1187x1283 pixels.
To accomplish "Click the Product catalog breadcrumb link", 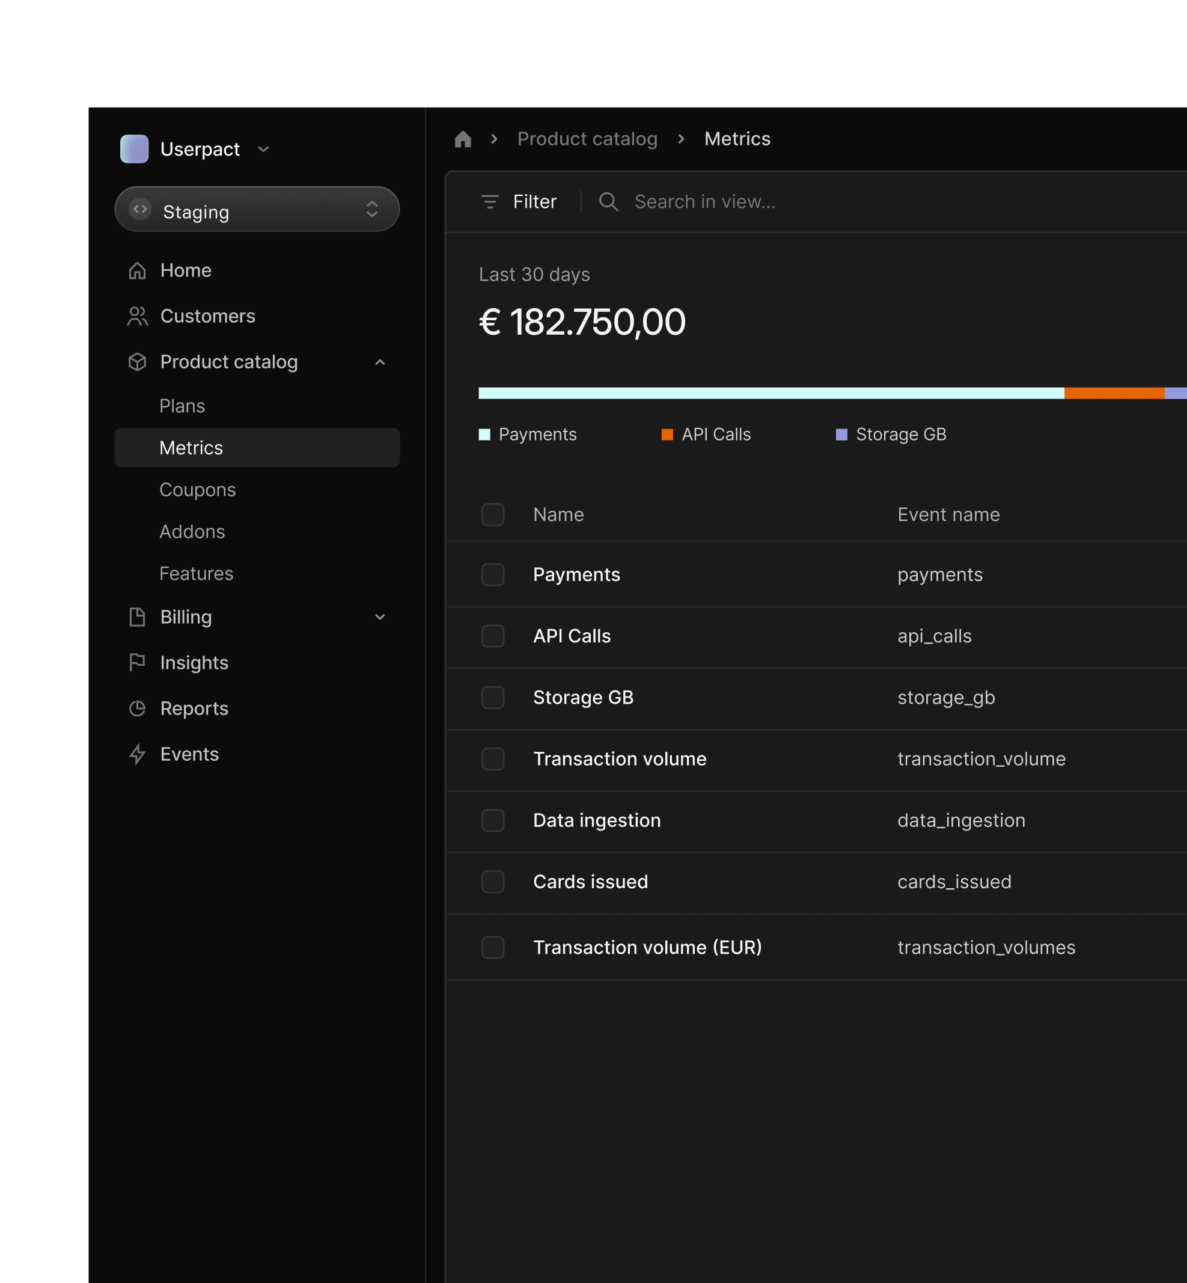I will pos(587,139).
